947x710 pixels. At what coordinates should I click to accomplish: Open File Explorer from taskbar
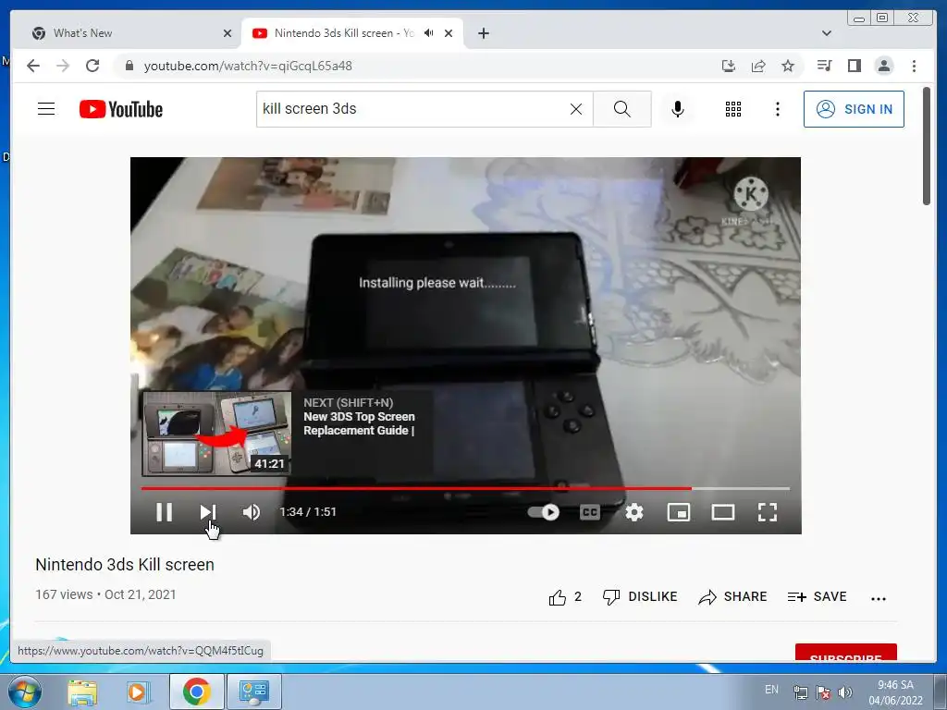[82, 692]
